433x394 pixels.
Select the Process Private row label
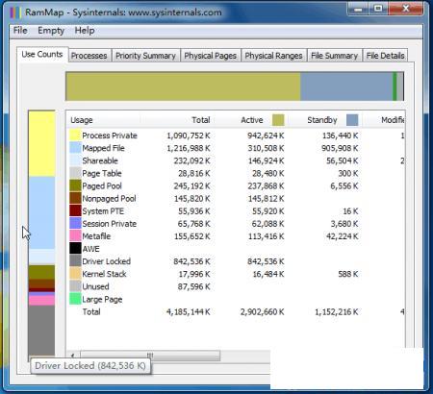pyautogui.click(x=110, y=135)
